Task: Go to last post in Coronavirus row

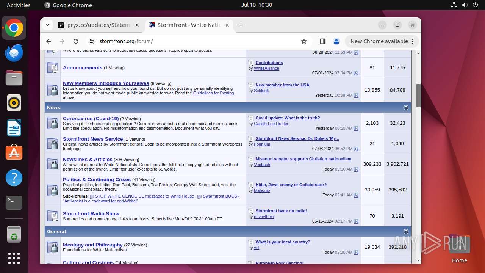Action: [x=356, y=129]
